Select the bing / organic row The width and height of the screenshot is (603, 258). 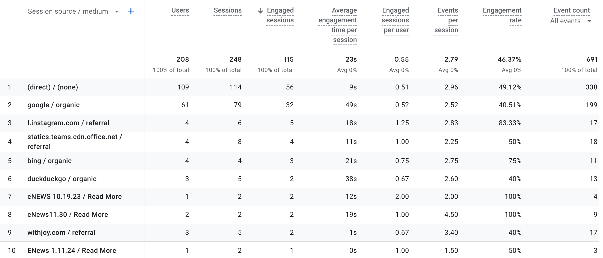coord(49,161)
